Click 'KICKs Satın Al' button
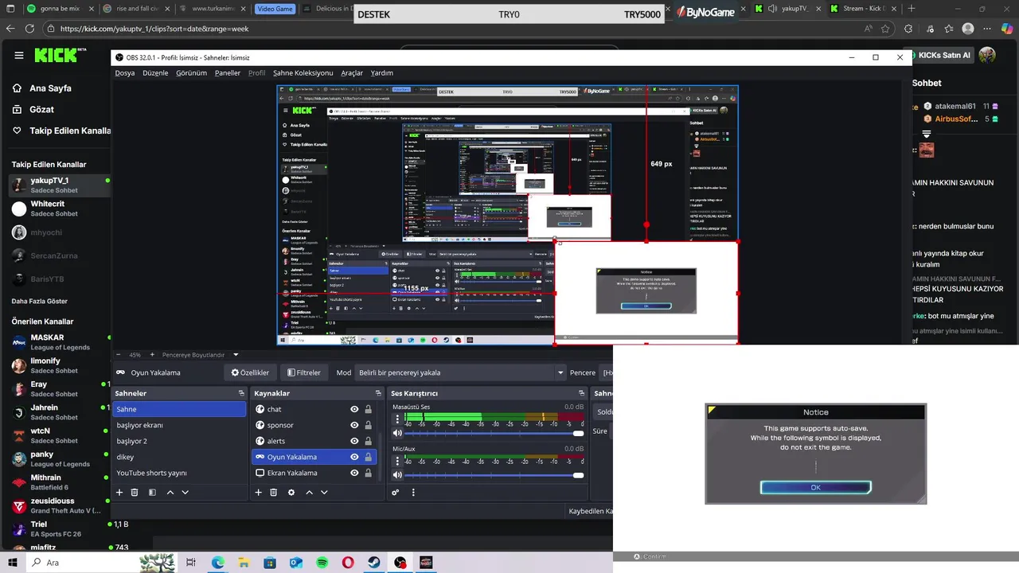 (x=944, y=56)
